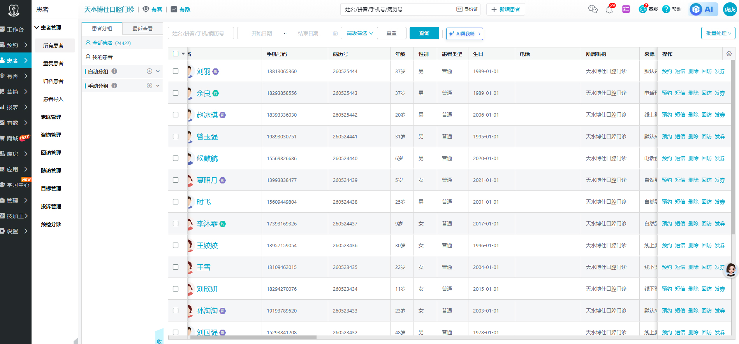Switch to the 患者分组 tab
Image resolution: width=739 pixels, height=344 pixels.
pos(102,28)
